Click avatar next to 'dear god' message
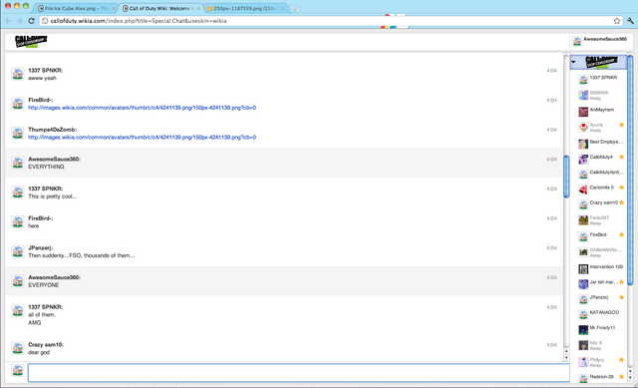The image size is (638, 388). pyautogui.click(x=18, y=348)
